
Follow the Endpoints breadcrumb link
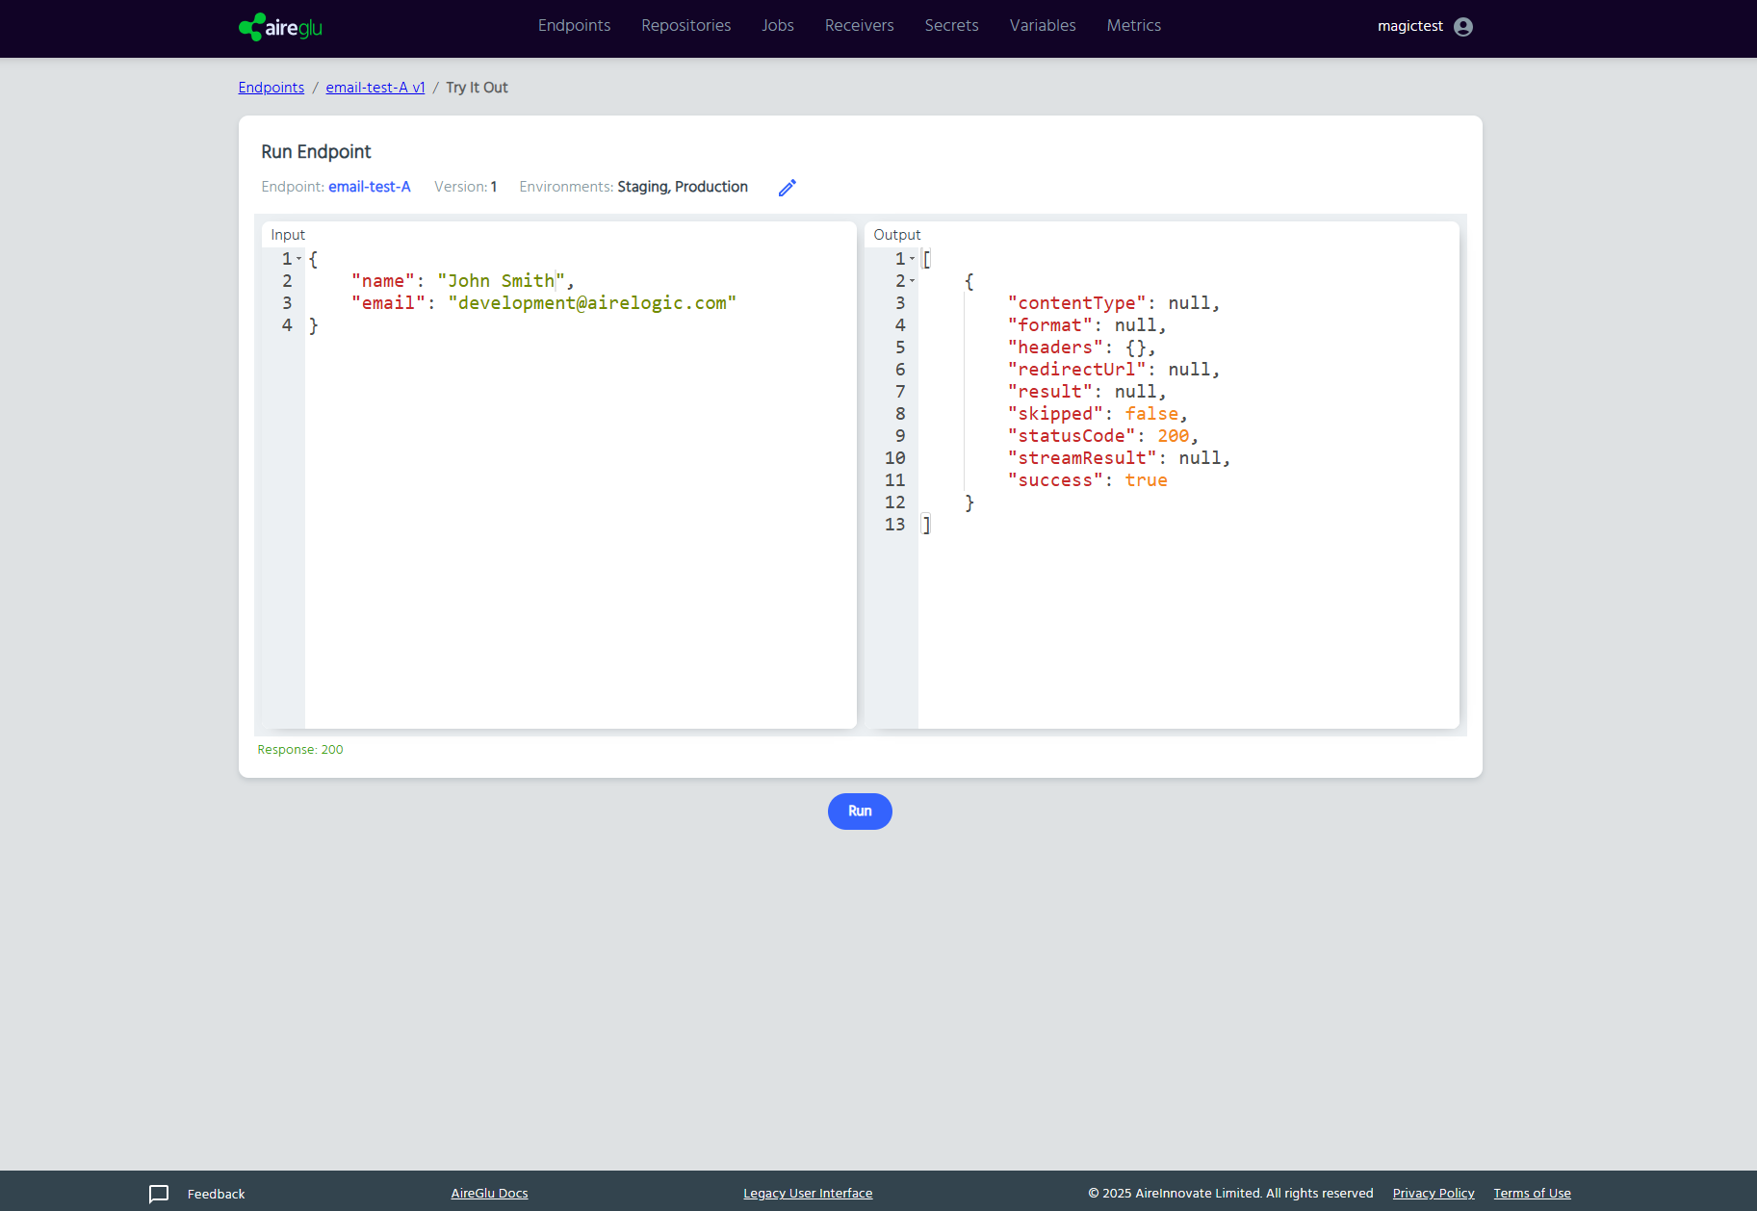(271, 88)
